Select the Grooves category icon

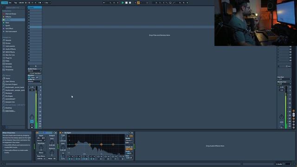tap(4, 67)
